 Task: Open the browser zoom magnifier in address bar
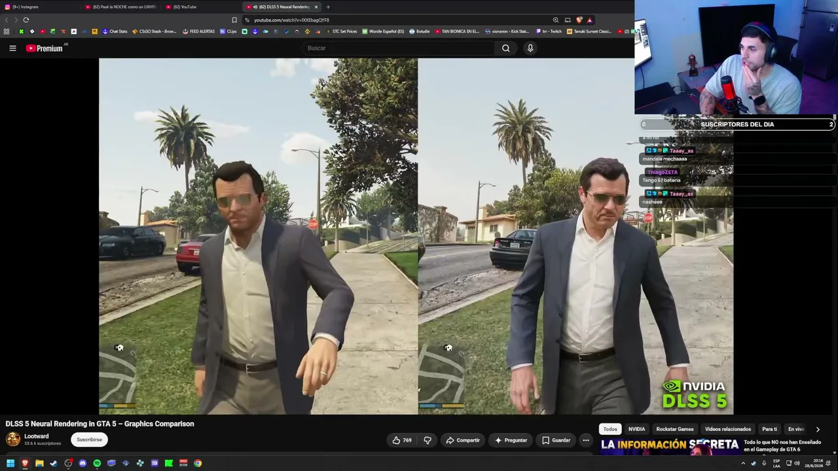click(556, 20)
